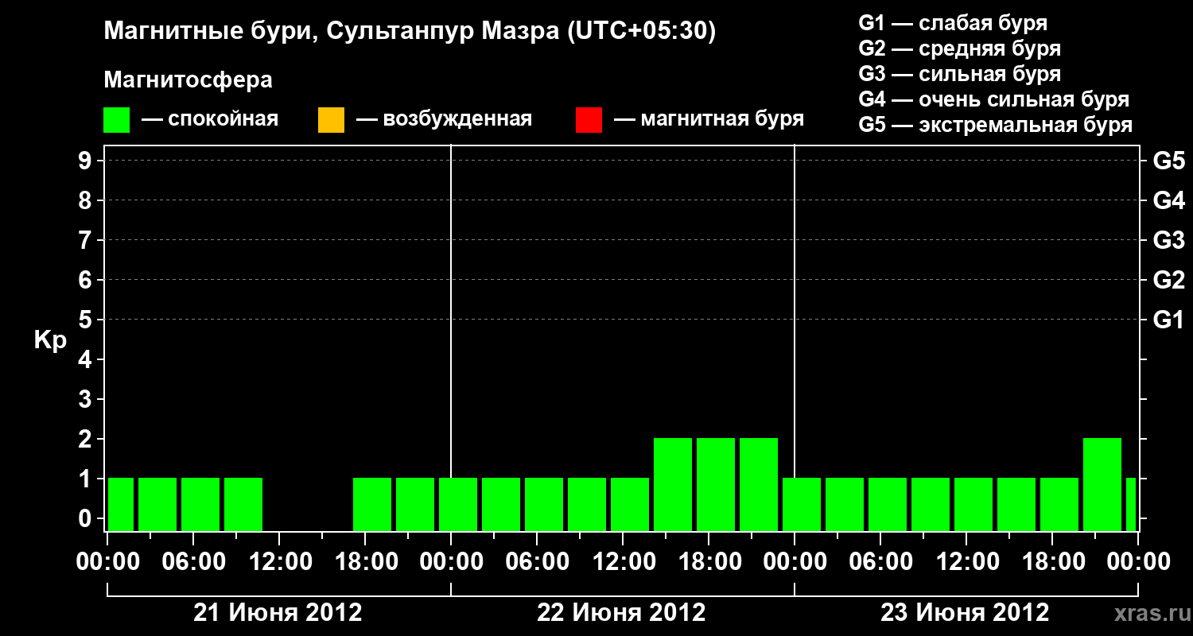
Task: Click the bar above 12:00 on 22 Июня
Action: click(630, 504)
